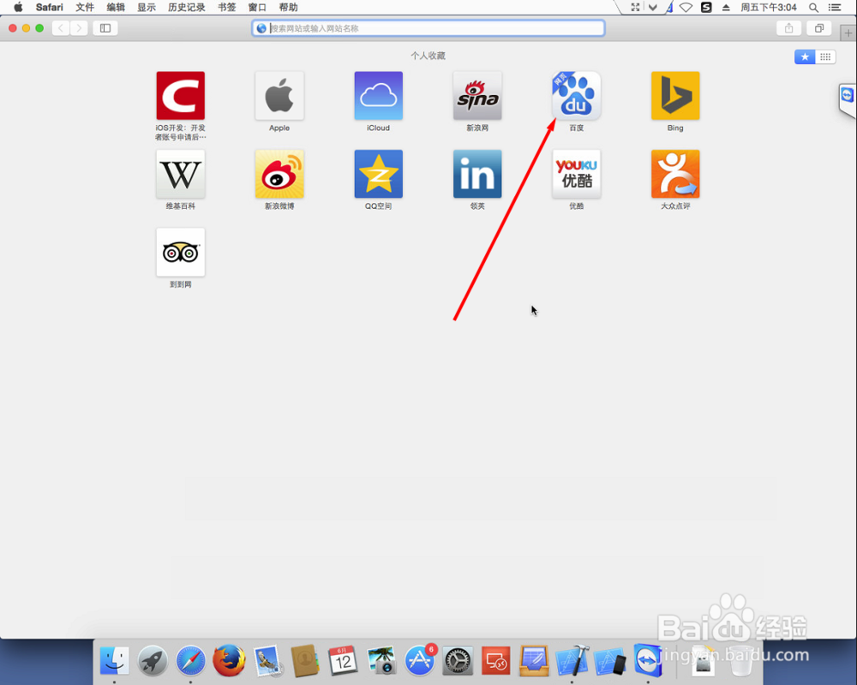Screen dimensions: 857x685
Task: Click the menu bar clock 周五下午3:04
Action: click(x=769, y=7)
